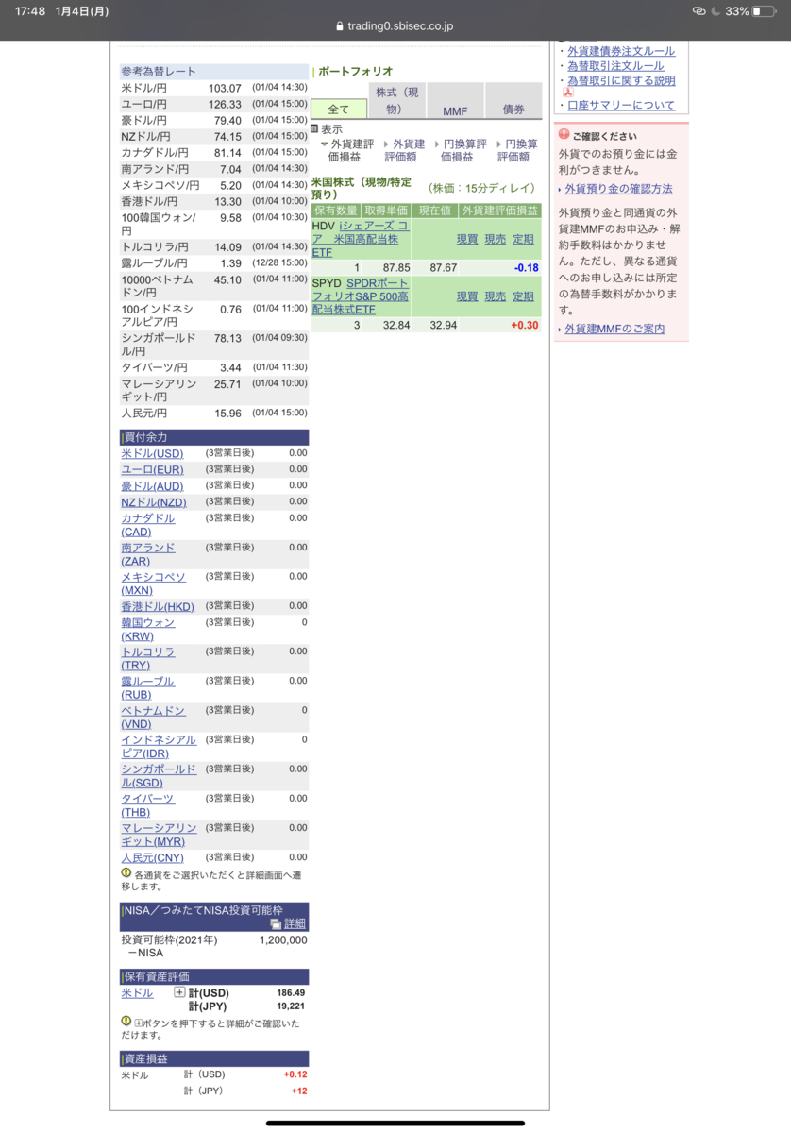The image size is (791, 1133).
Task: Open タイバーツ(THB) buying power link
Action: coord(148,805)
